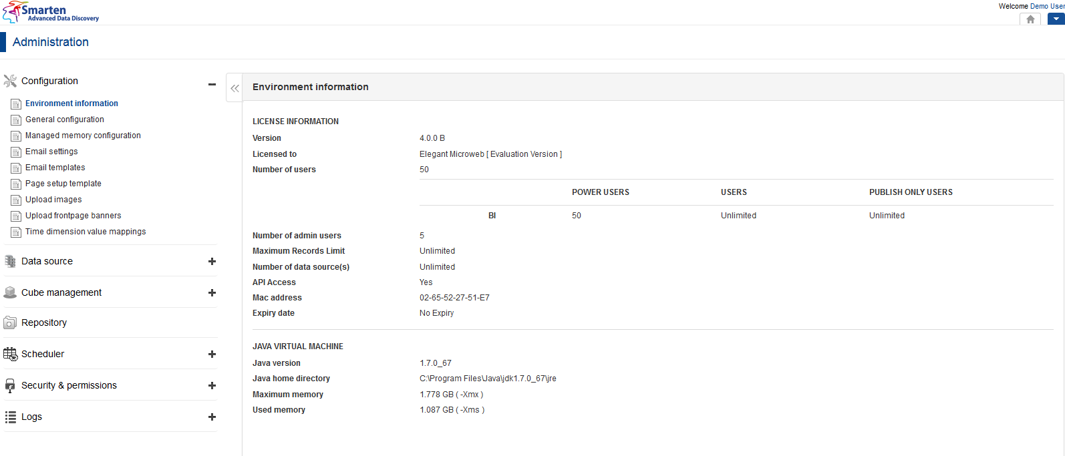Viewport: 1065px width, 456px height.
Task: Click the Security & permissions lock icon
Action: 10,386
